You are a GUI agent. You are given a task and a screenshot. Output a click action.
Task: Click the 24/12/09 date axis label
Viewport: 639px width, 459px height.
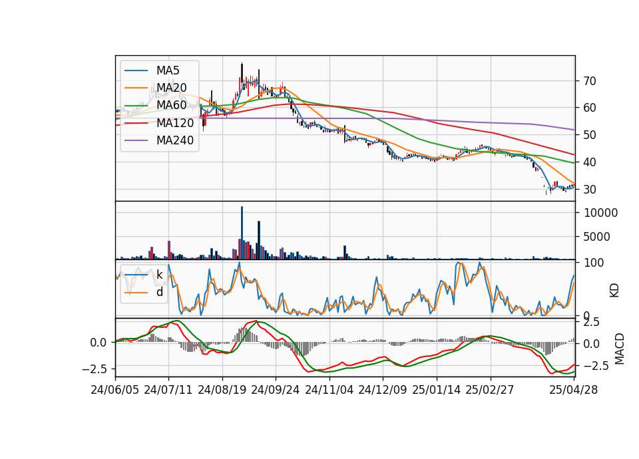tap(383, 390)
